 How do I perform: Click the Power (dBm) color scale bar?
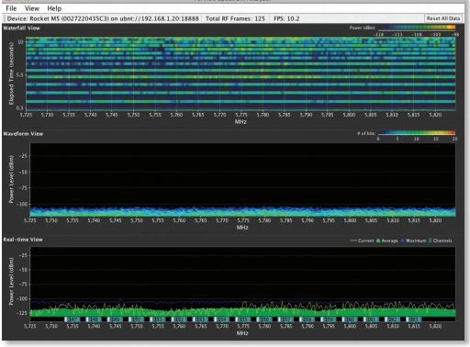coord(417,28)
